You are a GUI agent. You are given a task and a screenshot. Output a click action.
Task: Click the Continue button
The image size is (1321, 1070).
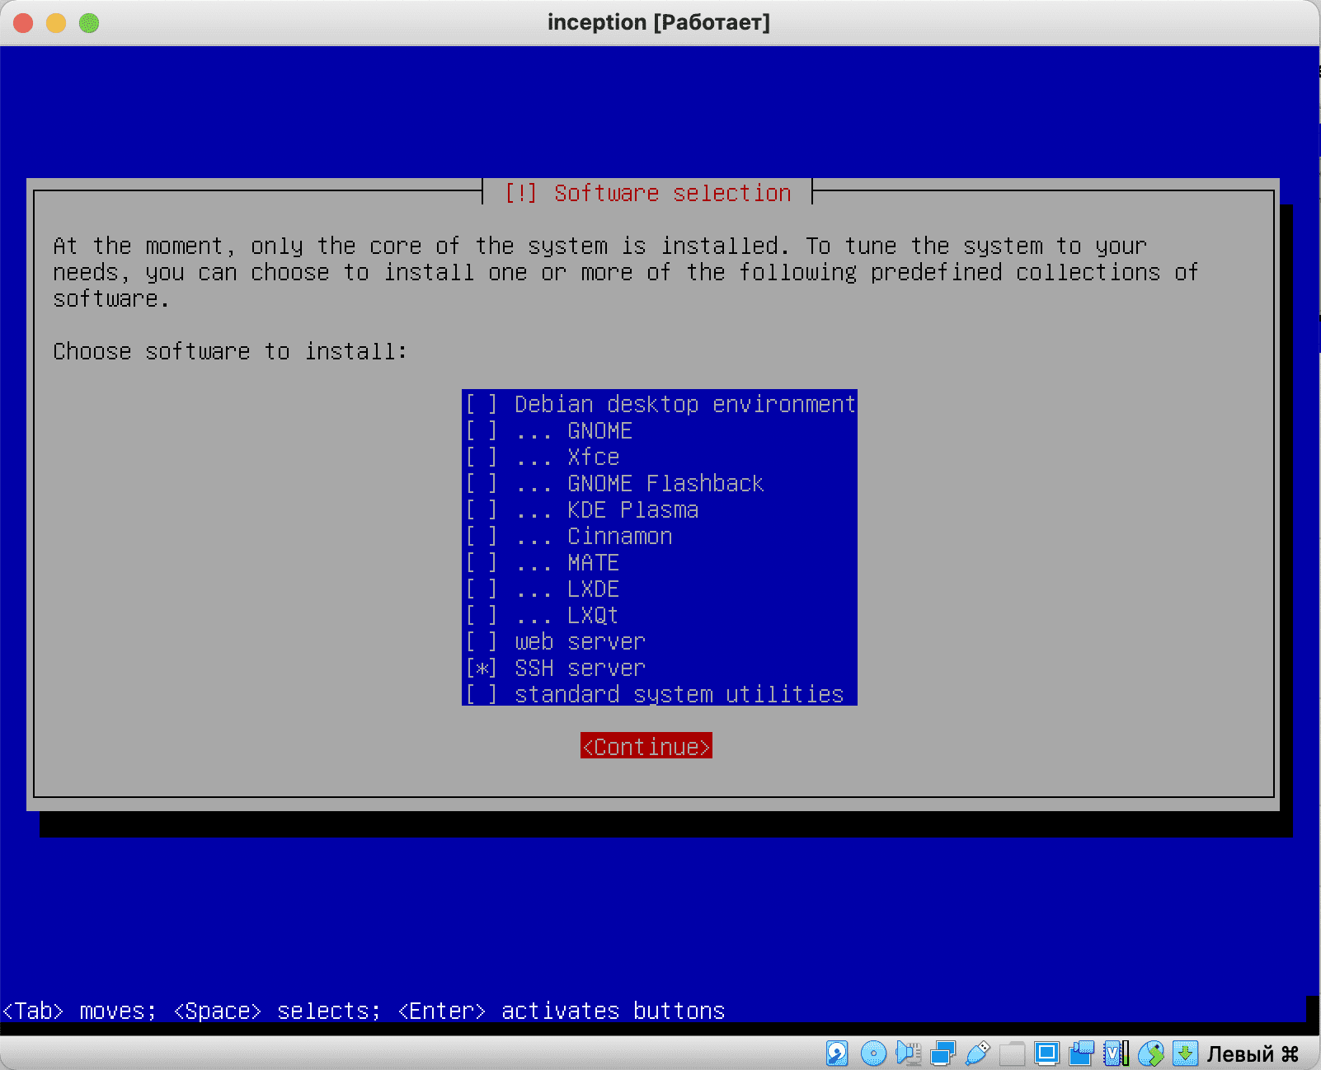[646, 746]
